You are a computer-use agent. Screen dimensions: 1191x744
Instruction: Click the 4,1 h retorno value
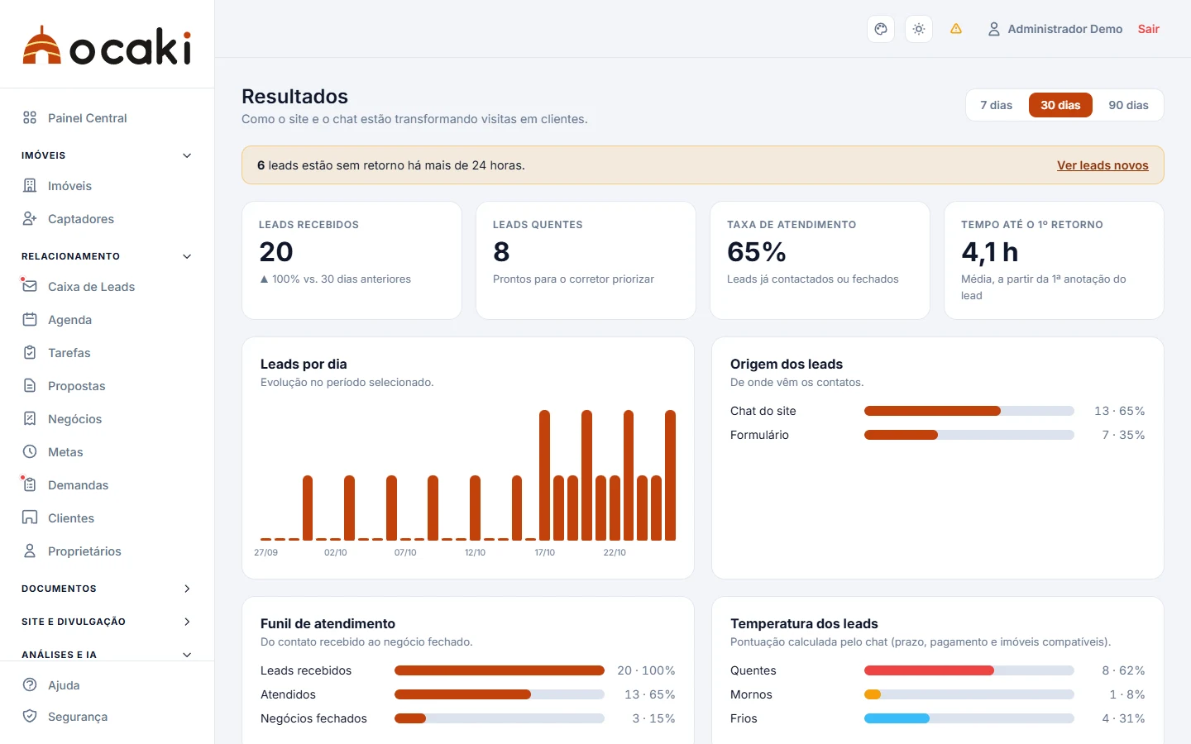pyautogui.click(x=989, y=251)
